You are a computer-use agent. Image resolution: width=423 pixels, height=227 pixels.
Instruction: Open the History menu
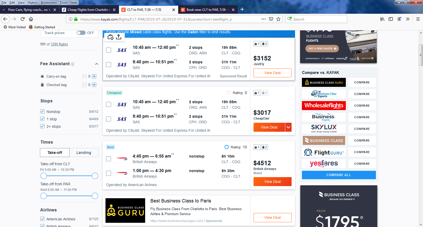click(x=33, y=3)
